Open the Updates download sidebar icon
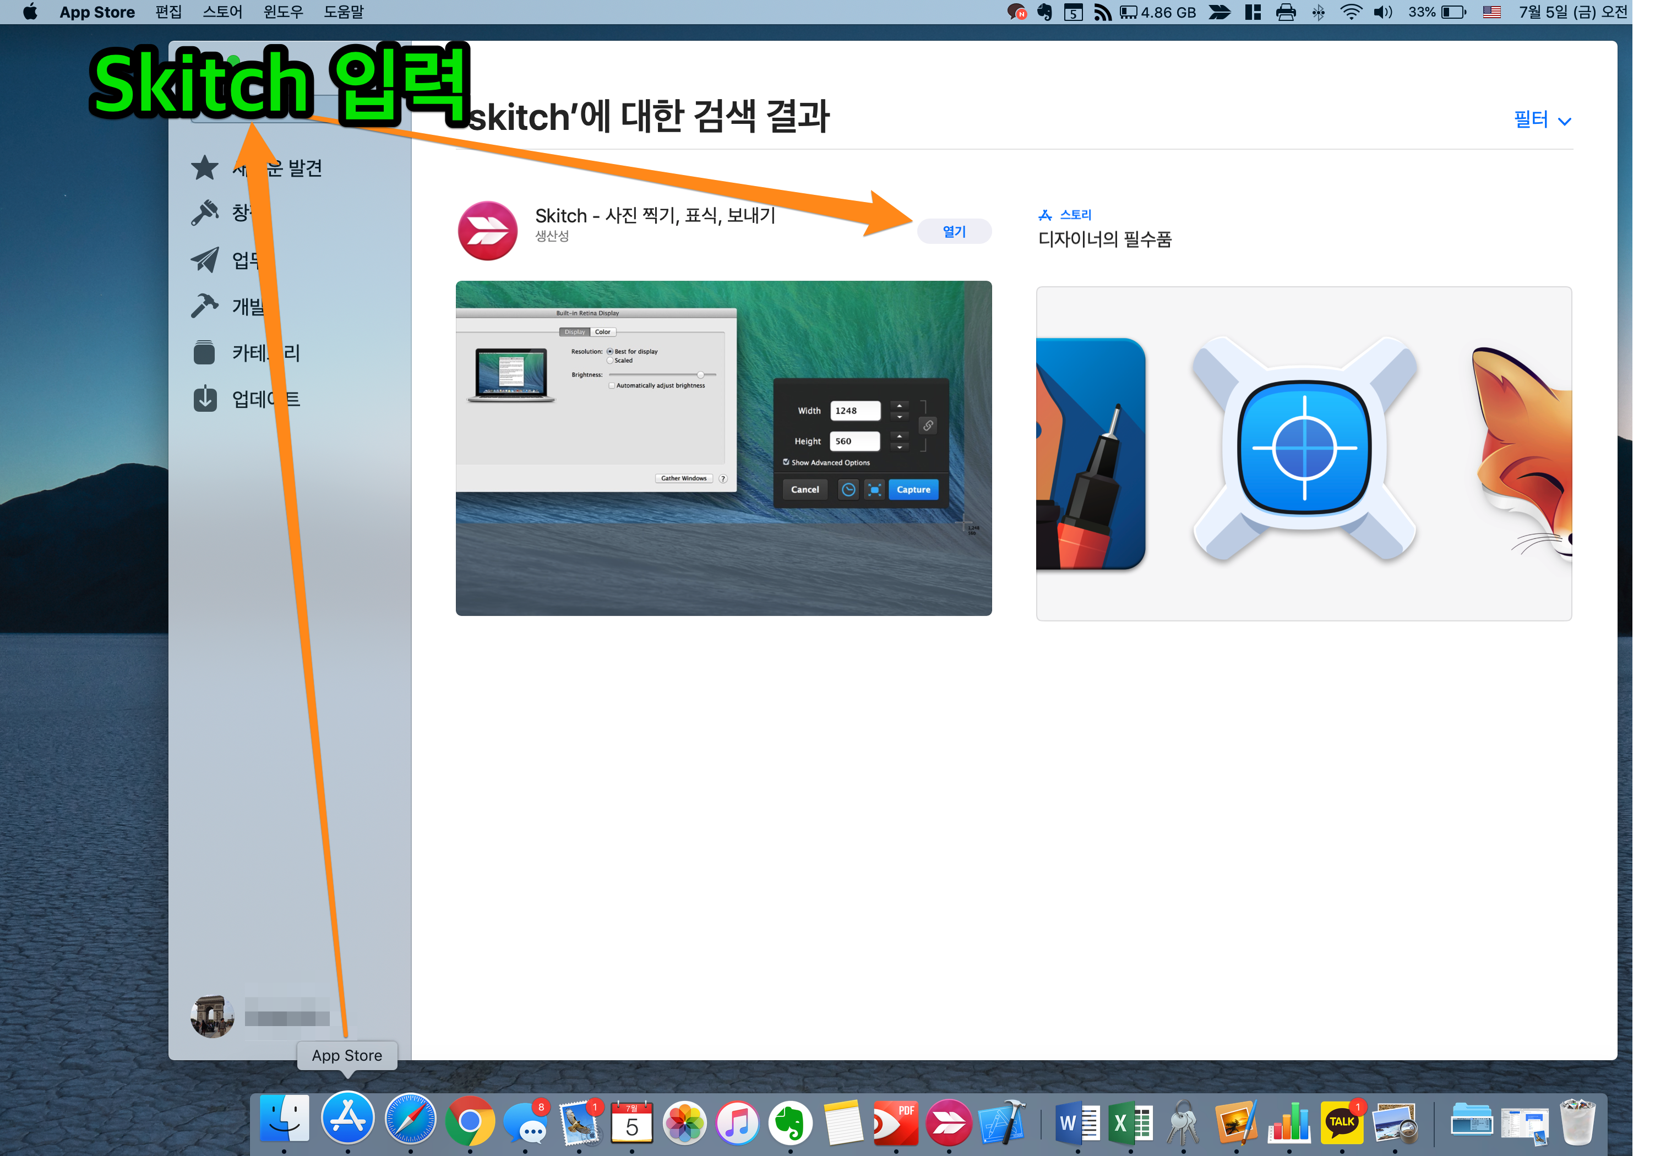Image resolution: width=1655 pixels, height=1156 pixels. [205, 399]
